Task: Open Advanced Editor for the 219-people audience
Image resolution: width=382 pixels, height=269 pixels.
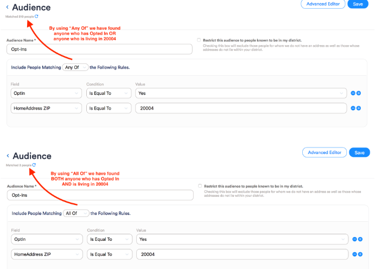Action: coord(323,4)
